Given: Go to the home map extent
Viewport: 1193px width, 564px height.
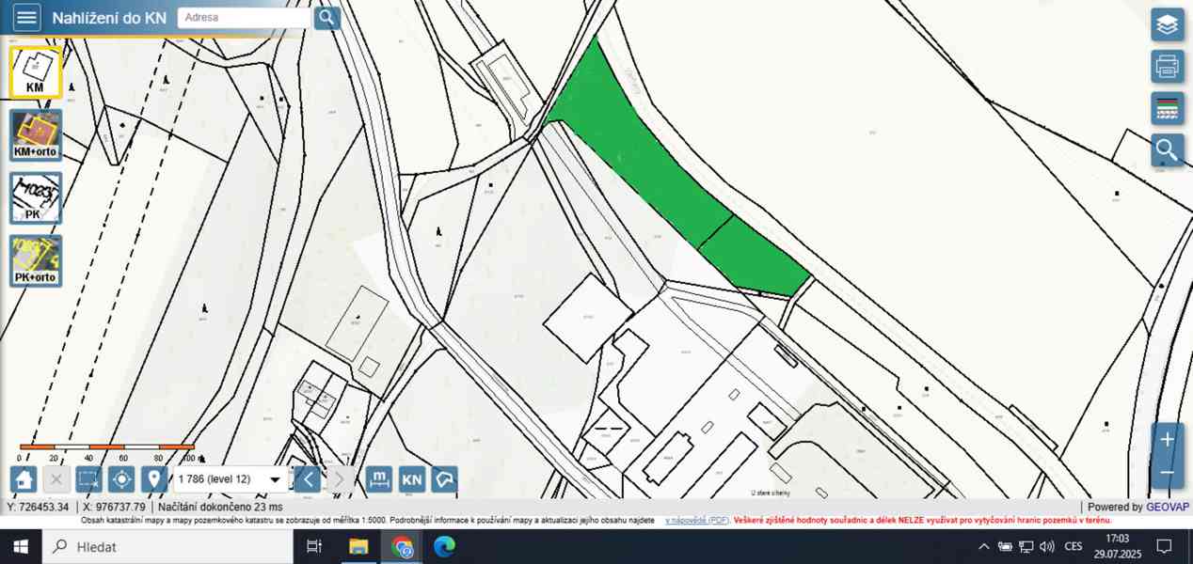Looking at the screenshot, I should point(24,479).
